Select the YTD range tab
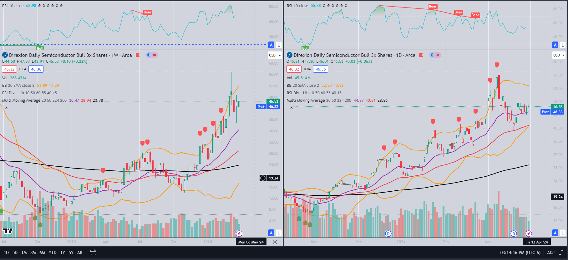The width and height of the screenshot is (568, 260). pyautogui.click(x=53, y=253)
